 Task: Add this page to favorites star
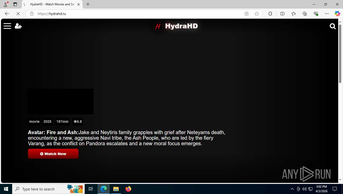click(x=257, y=14)
